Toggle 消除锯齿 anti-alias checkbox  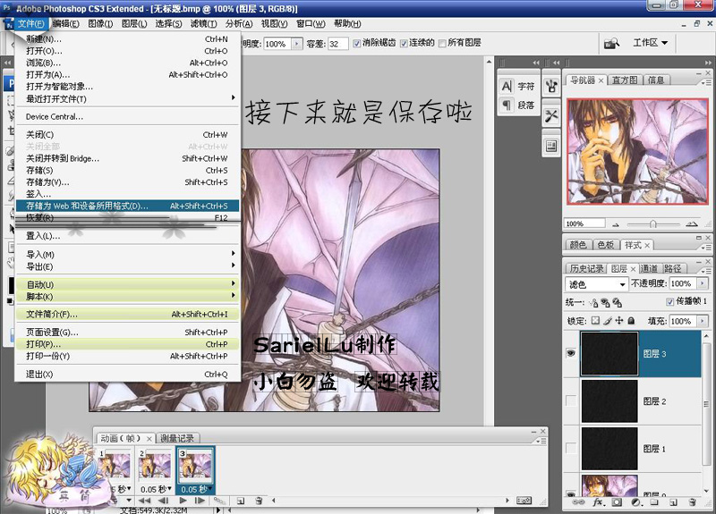[x=357, y=43]
